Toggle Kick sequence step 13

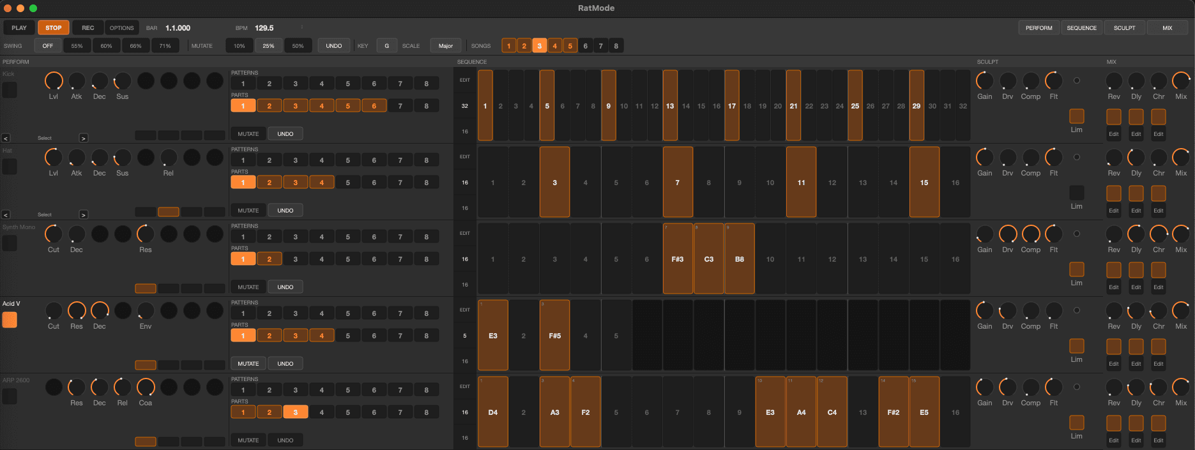(670, 105)
